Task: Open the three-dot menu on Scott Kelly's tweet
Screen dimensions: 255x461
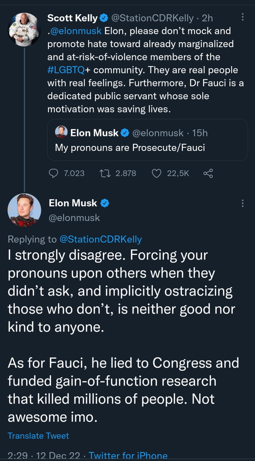Action: (x=243, y=18)
